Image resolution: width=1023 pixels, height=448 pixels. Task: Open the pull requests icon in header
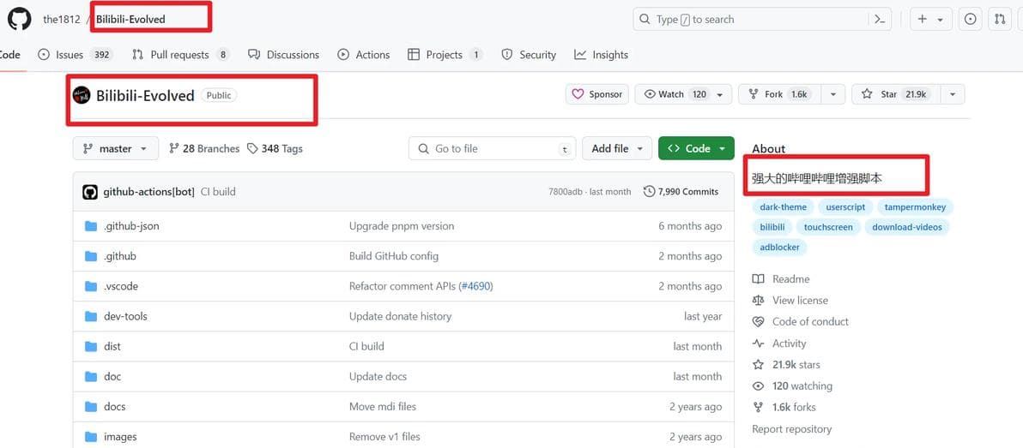(x=1000, y=20)
